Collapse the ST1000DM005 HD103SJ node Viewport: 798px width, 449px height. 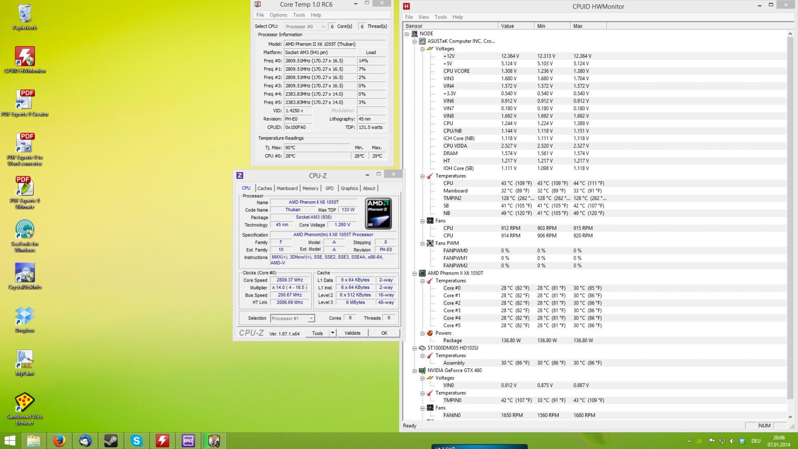[x=415, y=348]
